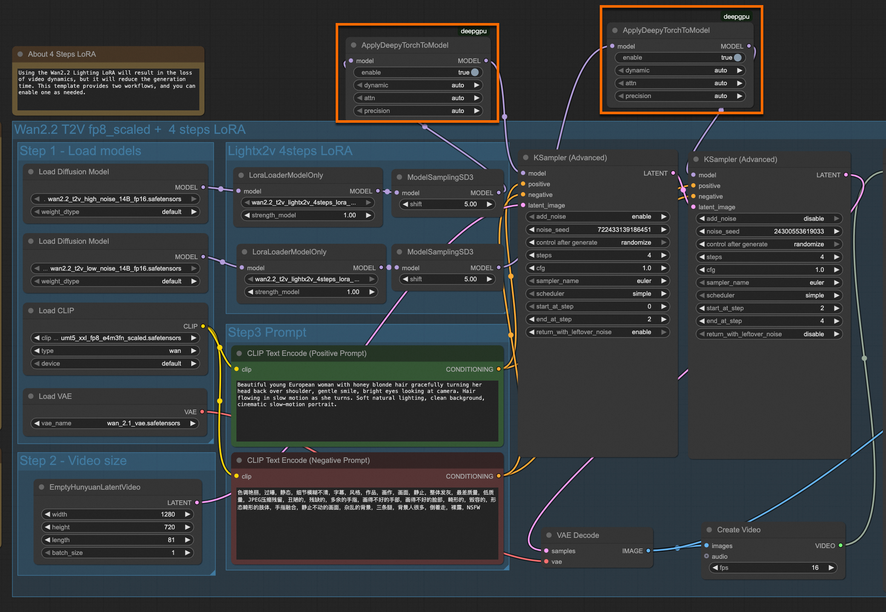
Task: Click the VAE output socket on Load VAE
Action: pyautogui.click(x=202, y=412)
